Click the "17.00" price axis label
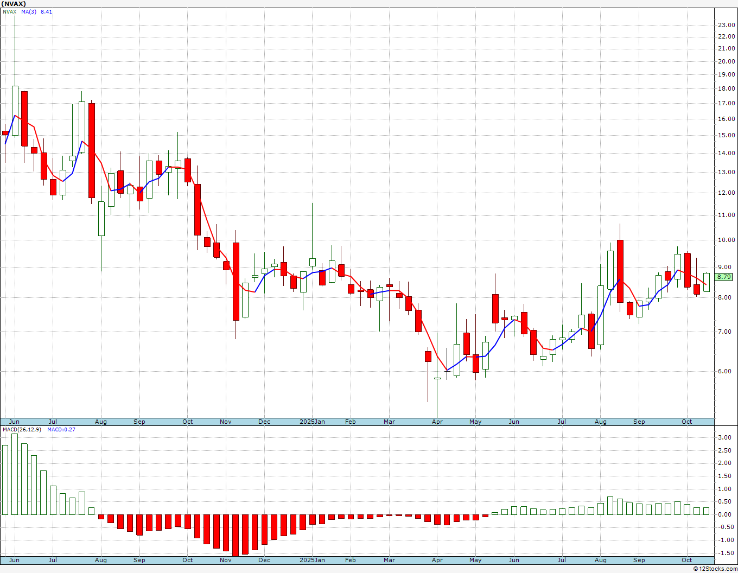The image size is (738, 573). (726, 103)
